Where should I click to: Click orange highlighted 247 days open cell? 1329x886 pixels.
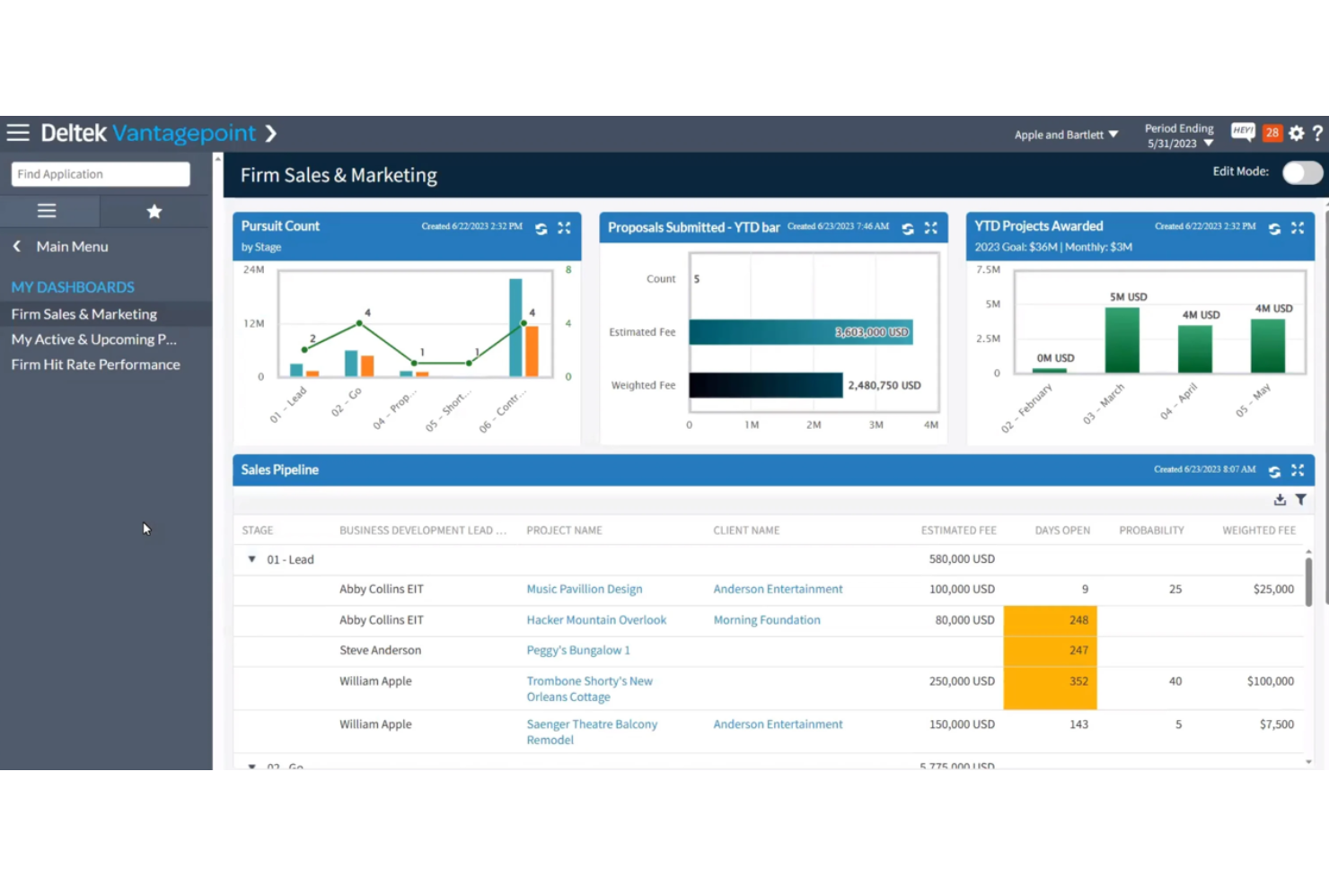point(1050,651)
